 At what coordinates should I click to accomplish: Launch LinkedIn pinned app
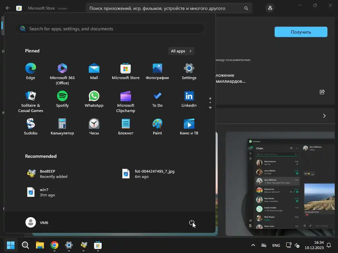189,99
